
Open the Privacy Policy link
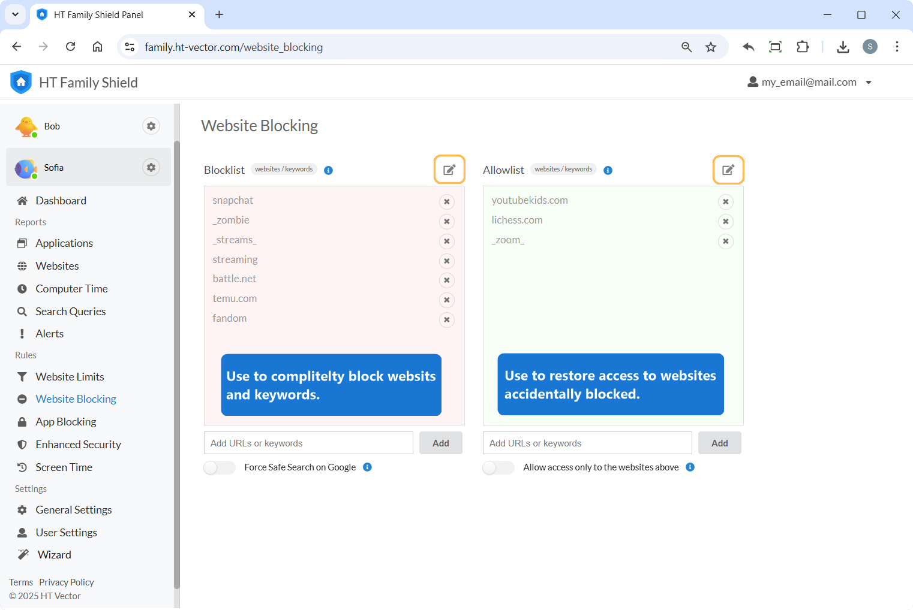(66, 582)
